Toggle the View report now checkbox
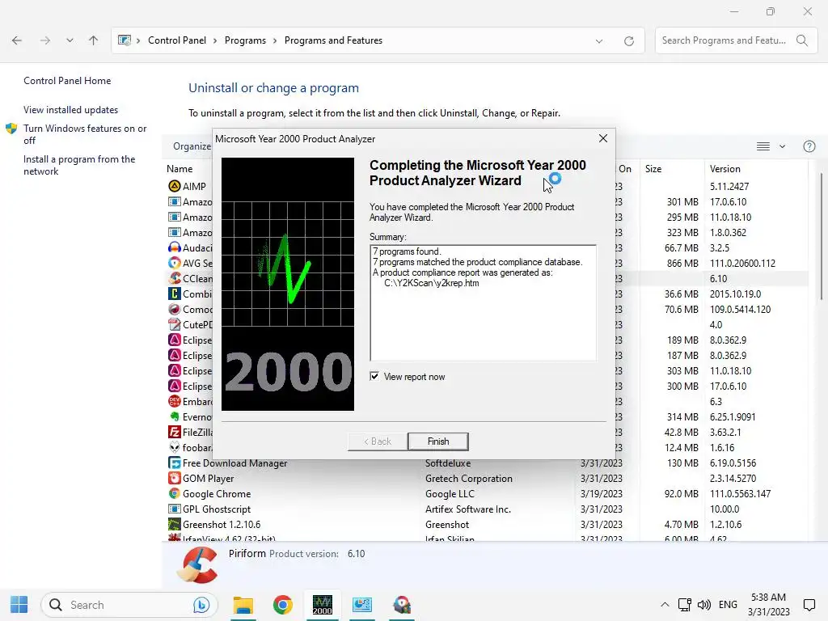The image size is (828, 621). [x=374, y=377]
